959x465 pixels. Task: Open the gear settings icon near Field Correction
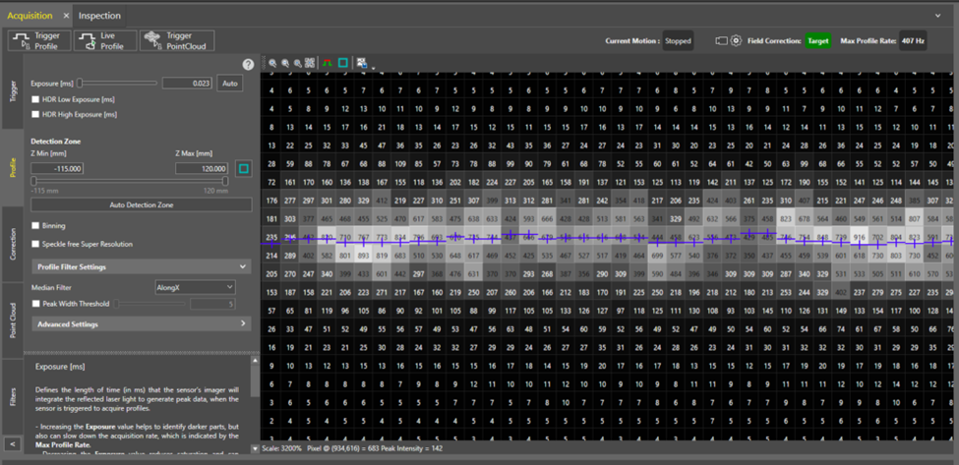tap(735, 41)
